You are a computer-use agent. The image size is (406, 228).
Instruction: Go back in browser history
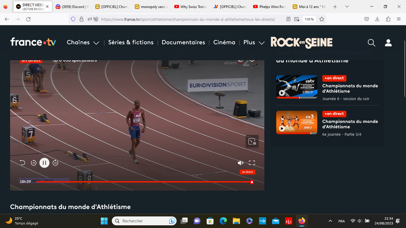point(7,19)
